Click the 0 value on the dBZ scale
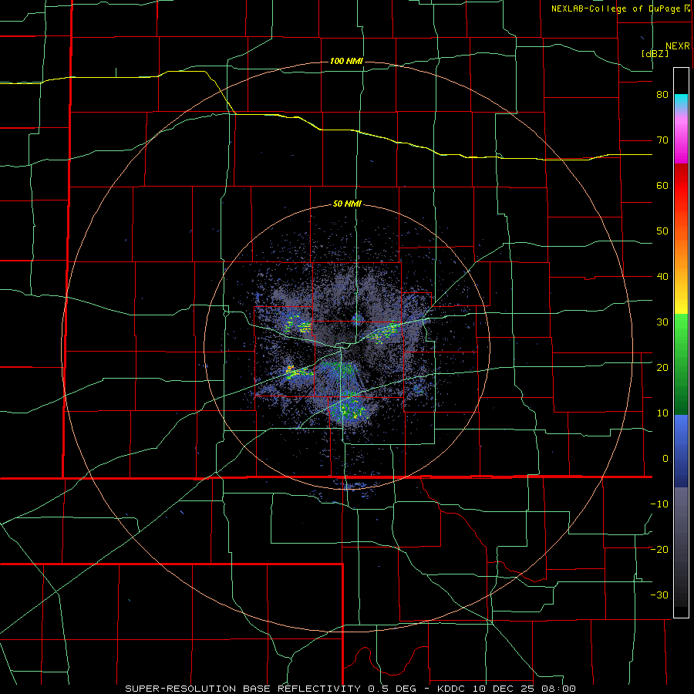This screenshot has width=694, height=694. pos(665,459)
